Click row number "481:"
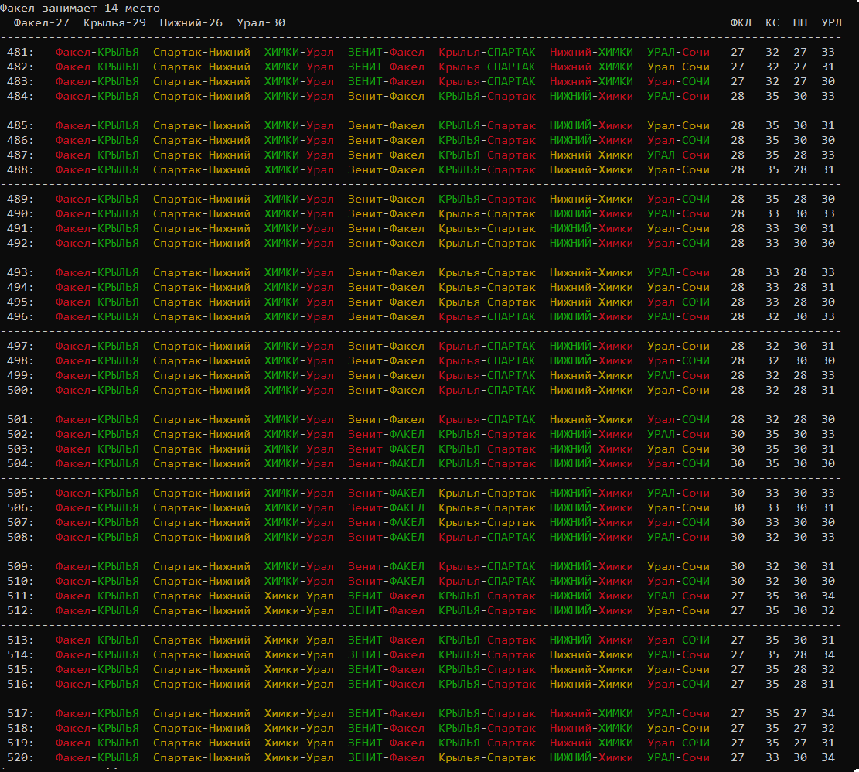Screen dimensions: 859x772 click(x=20, y=52)
